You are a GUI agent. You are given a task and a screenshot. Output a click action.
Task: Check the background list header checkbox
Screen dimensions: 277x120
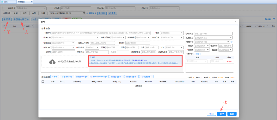4,26
